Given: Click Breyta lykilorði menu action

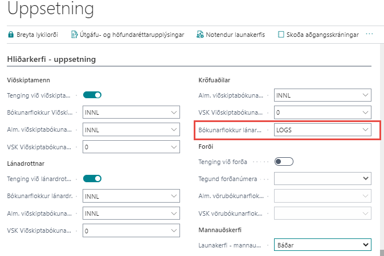Looking at the screenshot, I should click(39, 35).
